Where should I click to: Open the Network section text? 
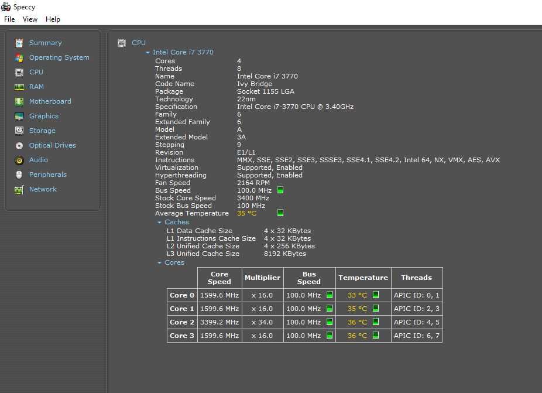[x=43, y=189]
